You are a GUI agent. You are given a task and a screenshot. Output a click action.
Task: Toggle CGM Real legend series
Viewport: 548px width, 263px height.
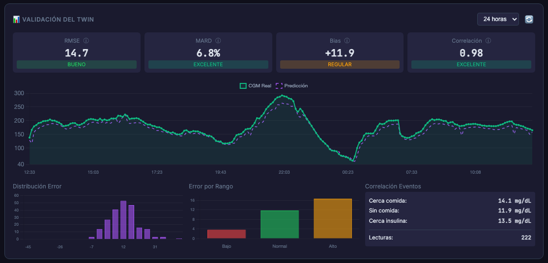pyautogui.click(x=256, y=85)
